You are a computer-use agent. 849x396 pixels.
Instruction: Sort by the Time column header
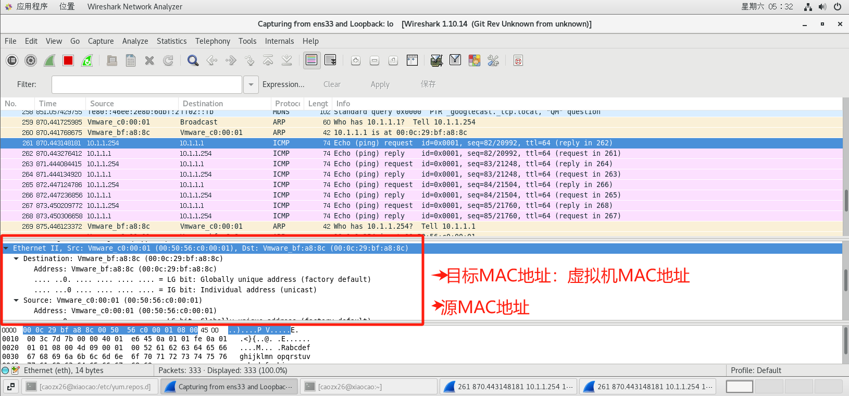tap(60, 104)
